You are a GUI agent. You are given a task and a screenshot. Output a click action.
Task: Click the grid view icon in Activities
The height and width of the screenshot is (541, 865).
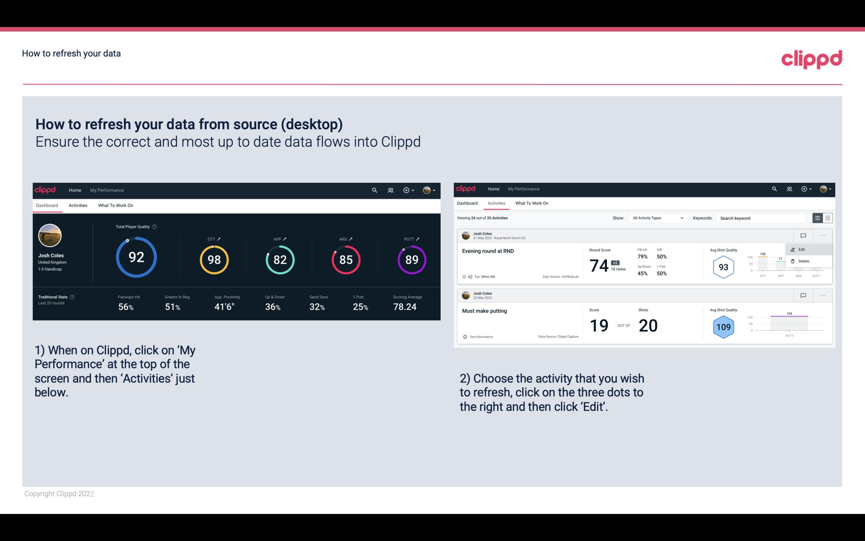pyautogui.click(x=828, y=218)
